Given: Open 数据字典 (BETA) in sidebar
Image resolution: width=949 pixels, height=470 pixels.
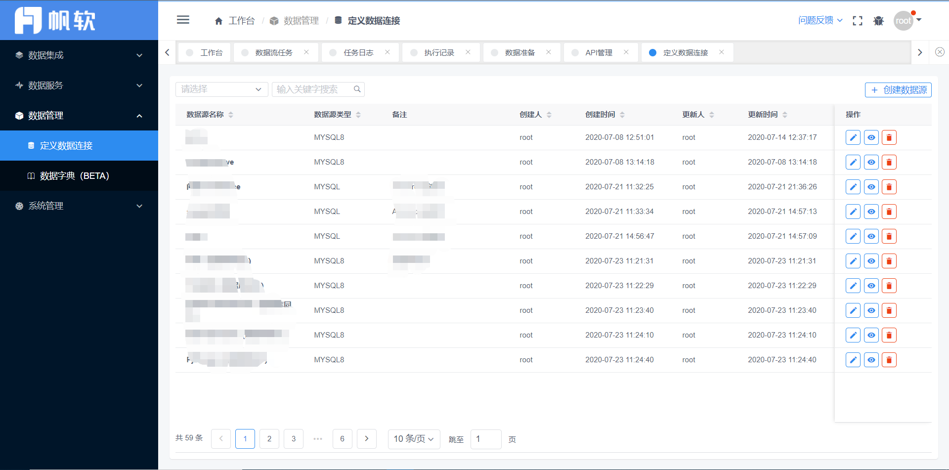Looking at the screenshot, I should point(79,176).
